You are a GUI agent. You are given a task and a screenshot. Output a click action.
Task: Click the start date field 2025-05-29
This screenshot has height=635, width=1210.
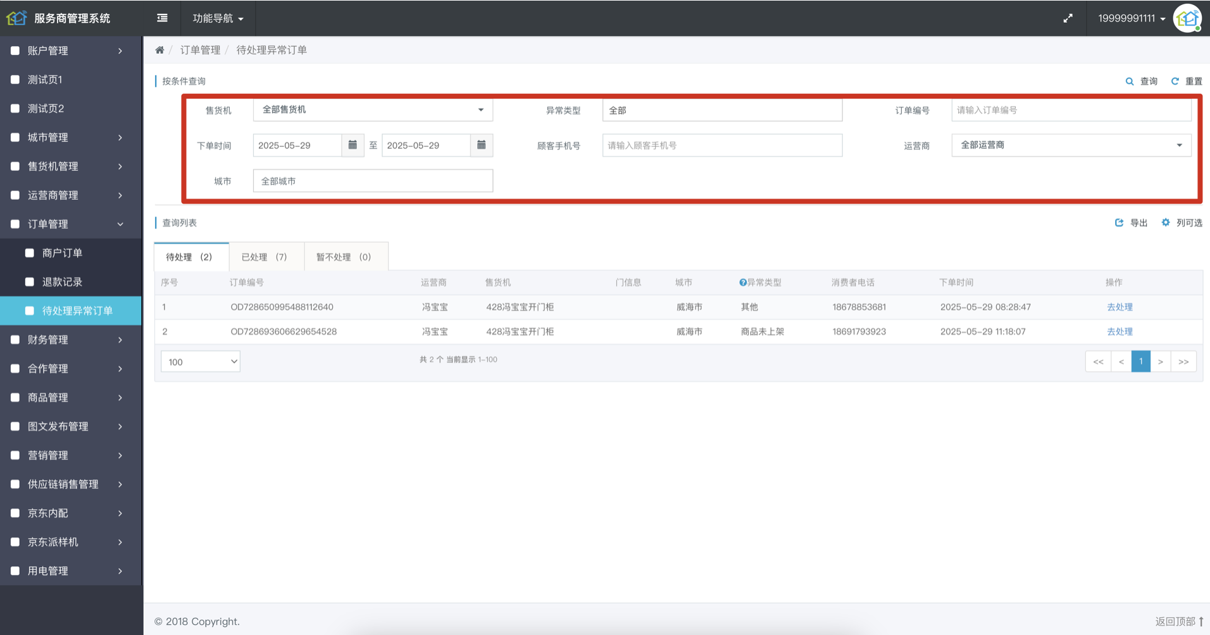point(297,145)
